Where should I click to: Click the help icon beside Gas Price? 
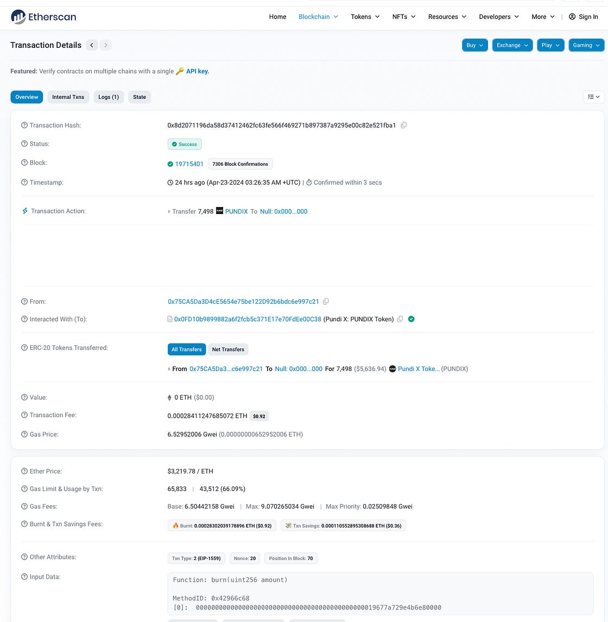click(24, 435)
